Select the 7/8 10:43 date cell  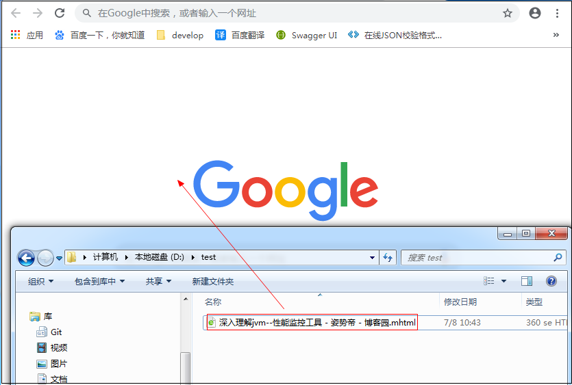pyautogui.click(x=462, y=322)
